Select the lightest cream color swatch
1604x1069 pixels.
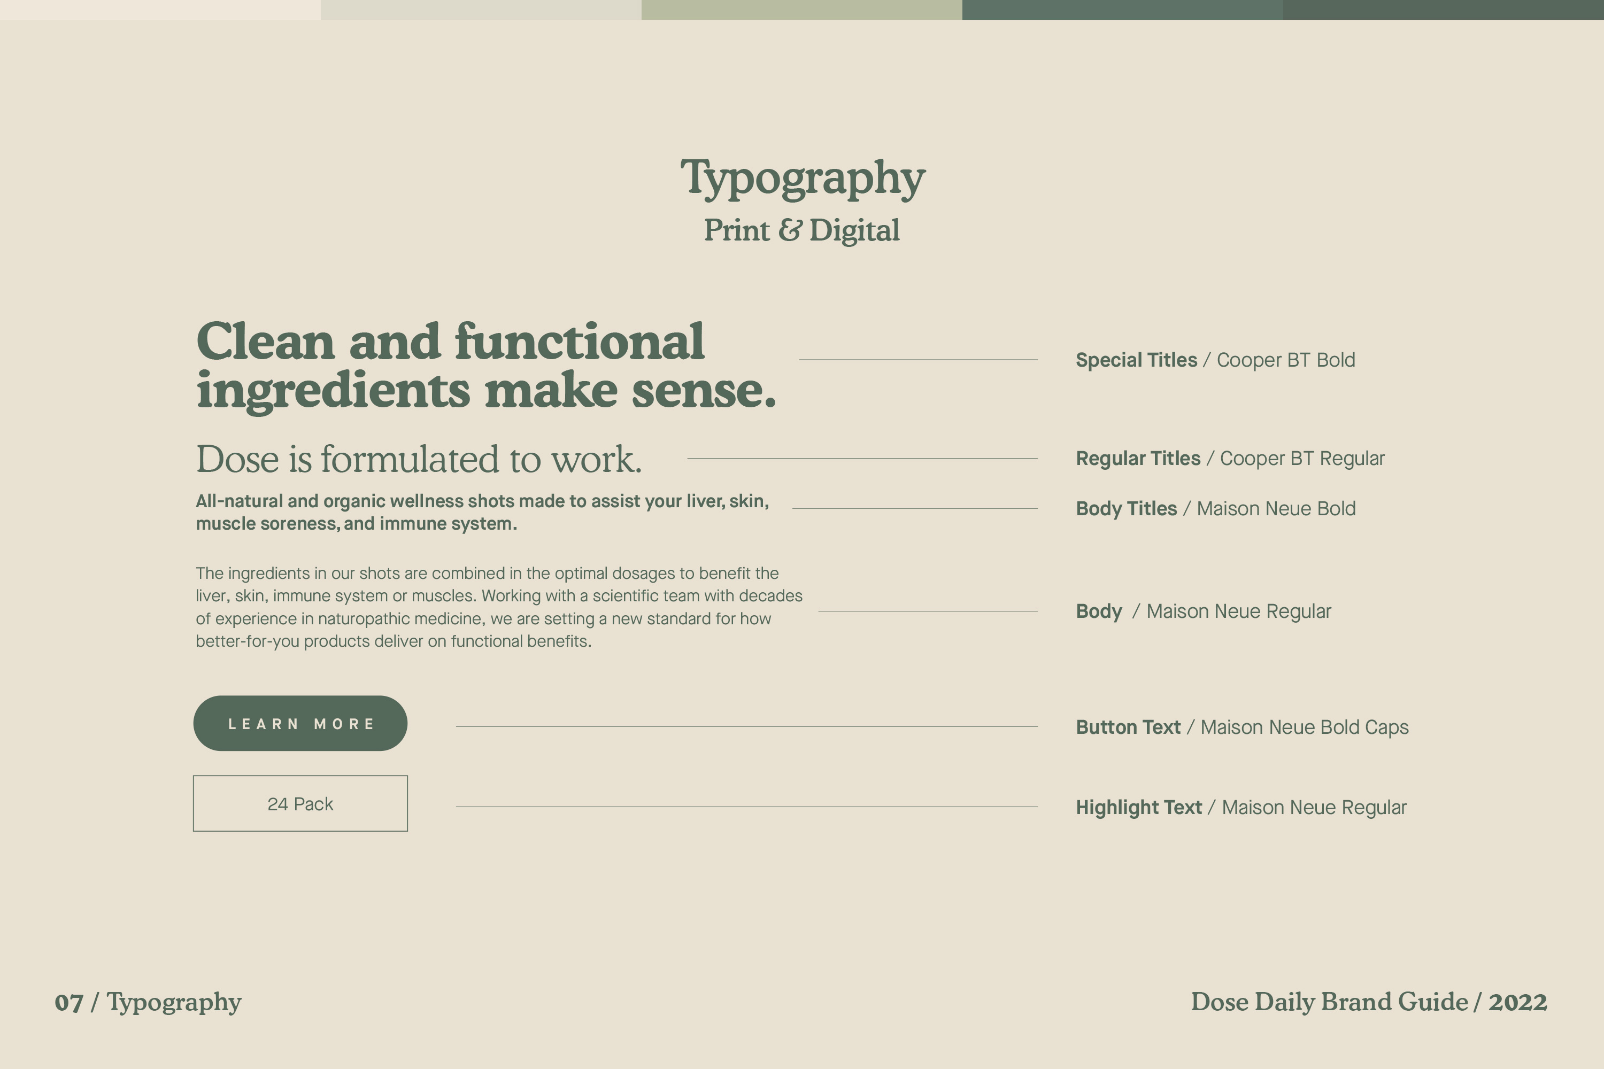160,10
